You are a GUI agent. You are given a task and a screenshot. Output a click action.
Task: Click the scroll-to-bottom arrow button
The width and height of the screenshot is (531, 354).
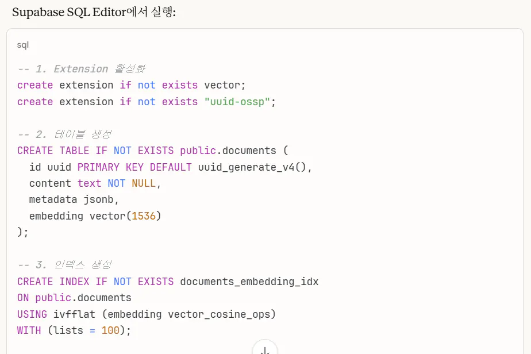(265, 349)
